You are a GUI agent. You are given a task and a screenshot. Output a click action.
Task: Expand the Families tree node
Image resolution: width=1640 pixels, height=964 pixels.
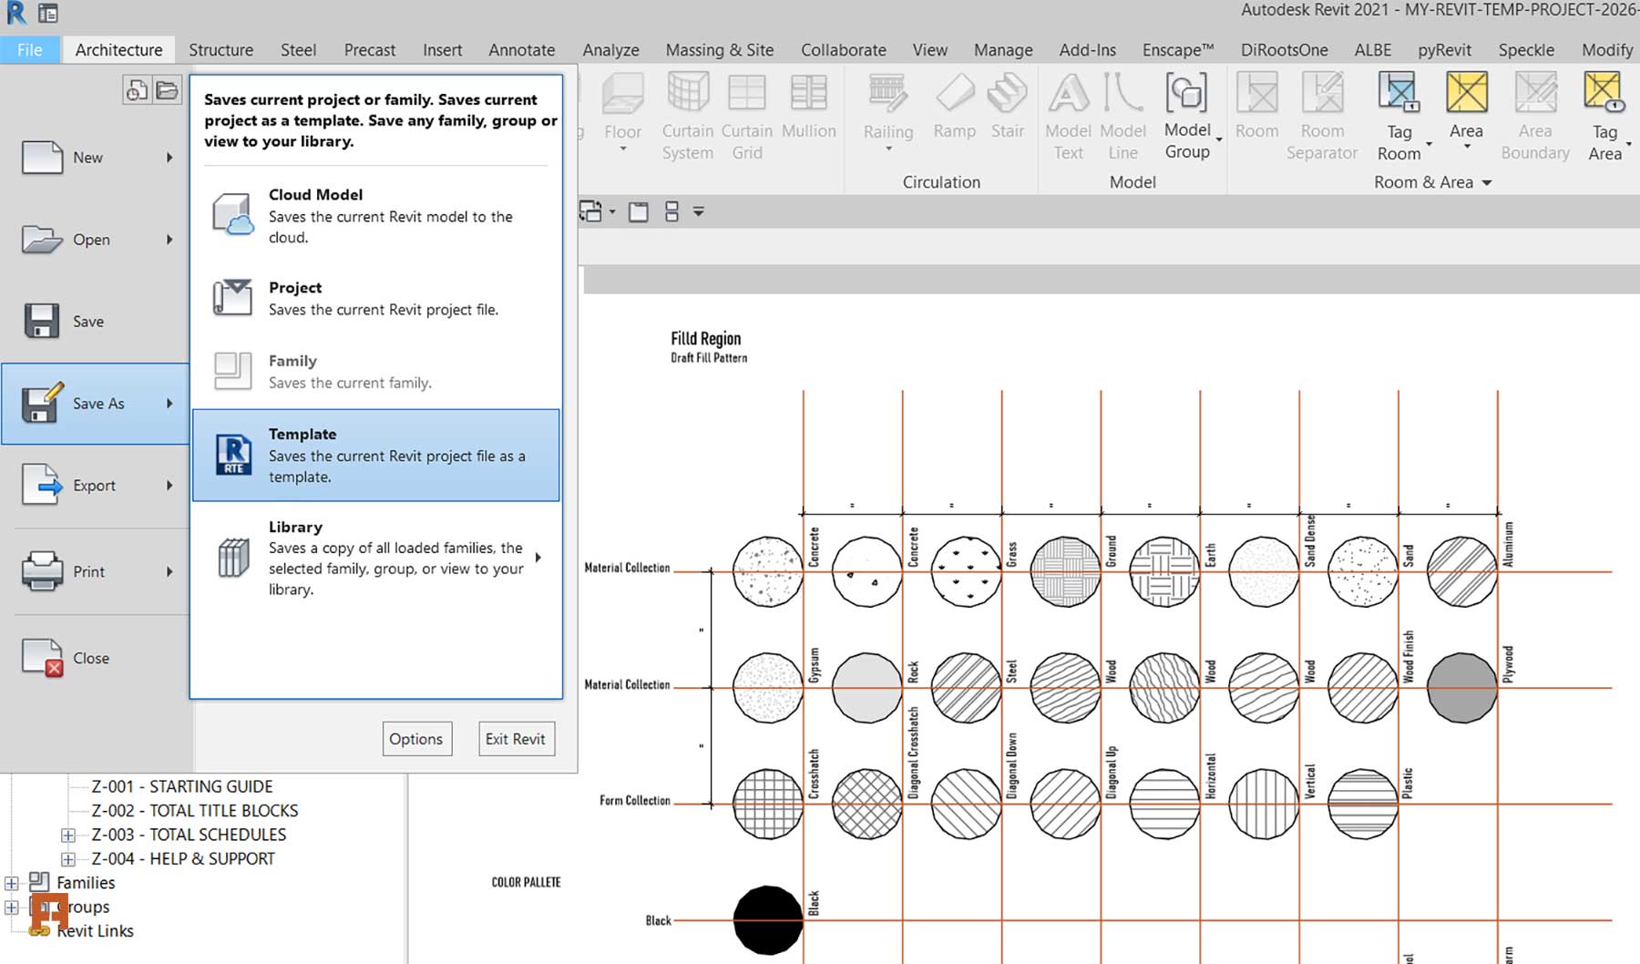pyautogui.click(x=10, y=882)
